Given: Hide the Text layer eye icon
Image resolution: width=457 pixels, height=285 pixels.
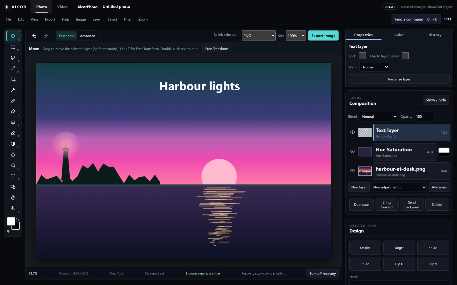Looking at the screenshot, I should point(352,132).
